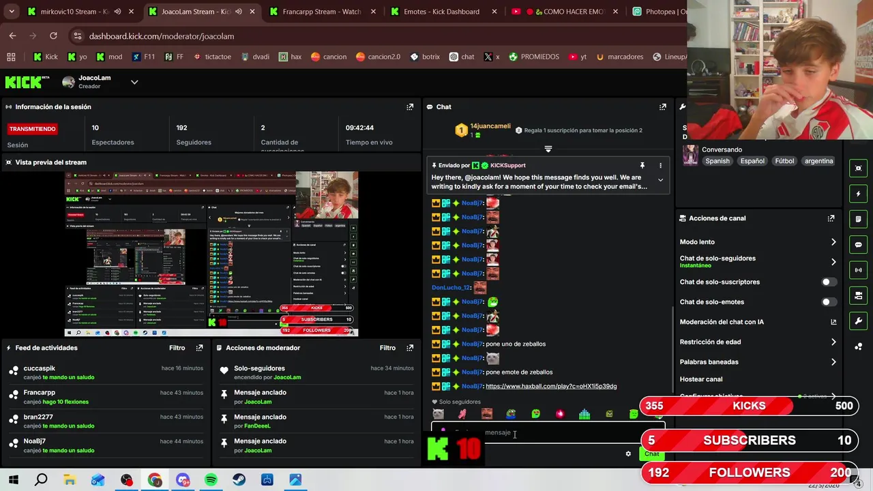Switch to COMO HACER EMOTES YouTube tab

point(565,12)
